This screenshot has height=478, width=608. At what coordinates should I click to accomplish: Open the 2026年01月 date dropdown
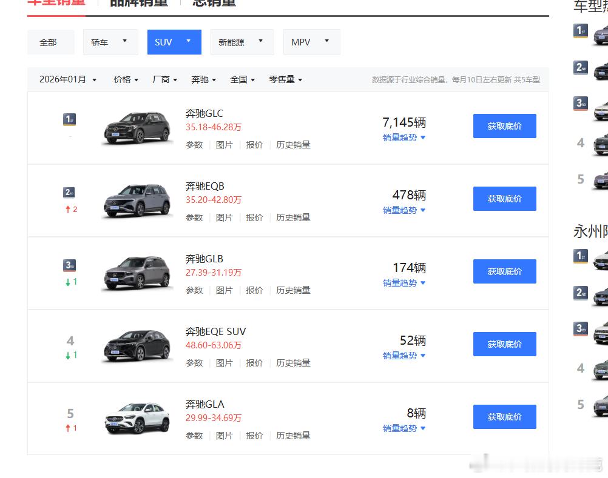[68, 79]
